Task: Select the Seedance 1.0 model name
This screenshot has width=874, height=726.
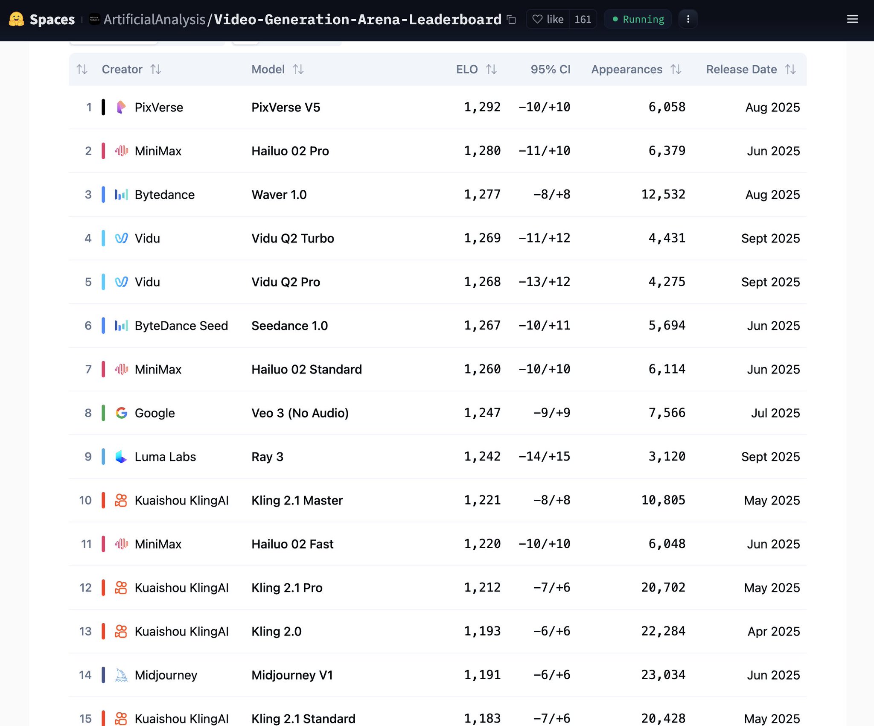Action: click(x=290, y=326)
